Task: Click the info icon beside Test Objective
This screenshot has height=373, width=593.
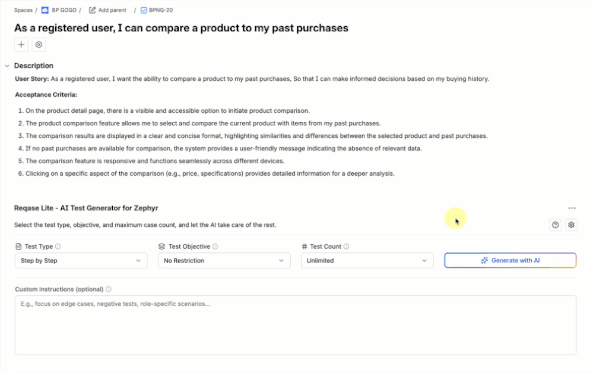Action: 215,246
